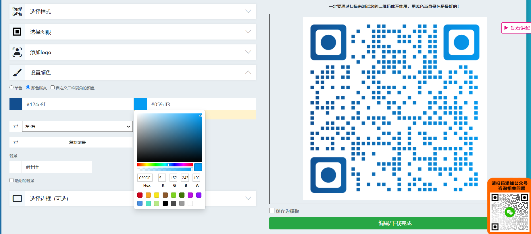Enable the 透明的背景 checkbox
Image resolution: width=531 pixels, height=234 pixels.
click(x=11, y=180)
